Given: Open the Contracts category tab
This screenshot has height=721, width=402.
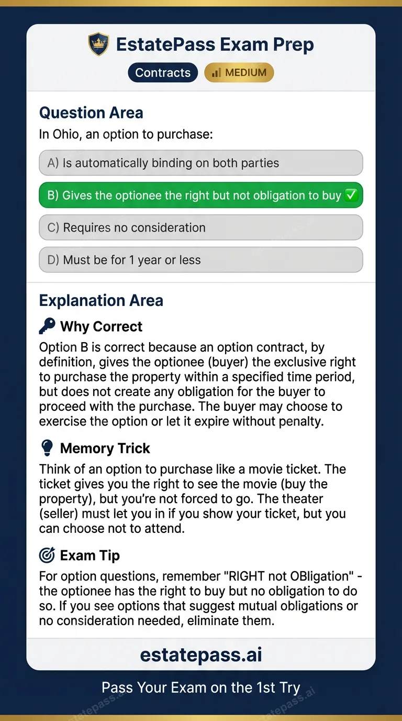Looking at the screenshot, I should tap(163, 72).
